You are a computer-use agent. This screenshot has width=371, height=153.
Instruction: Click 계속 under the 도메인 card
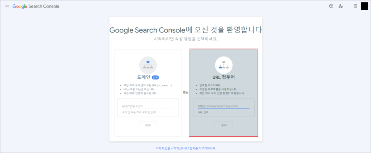148,126
